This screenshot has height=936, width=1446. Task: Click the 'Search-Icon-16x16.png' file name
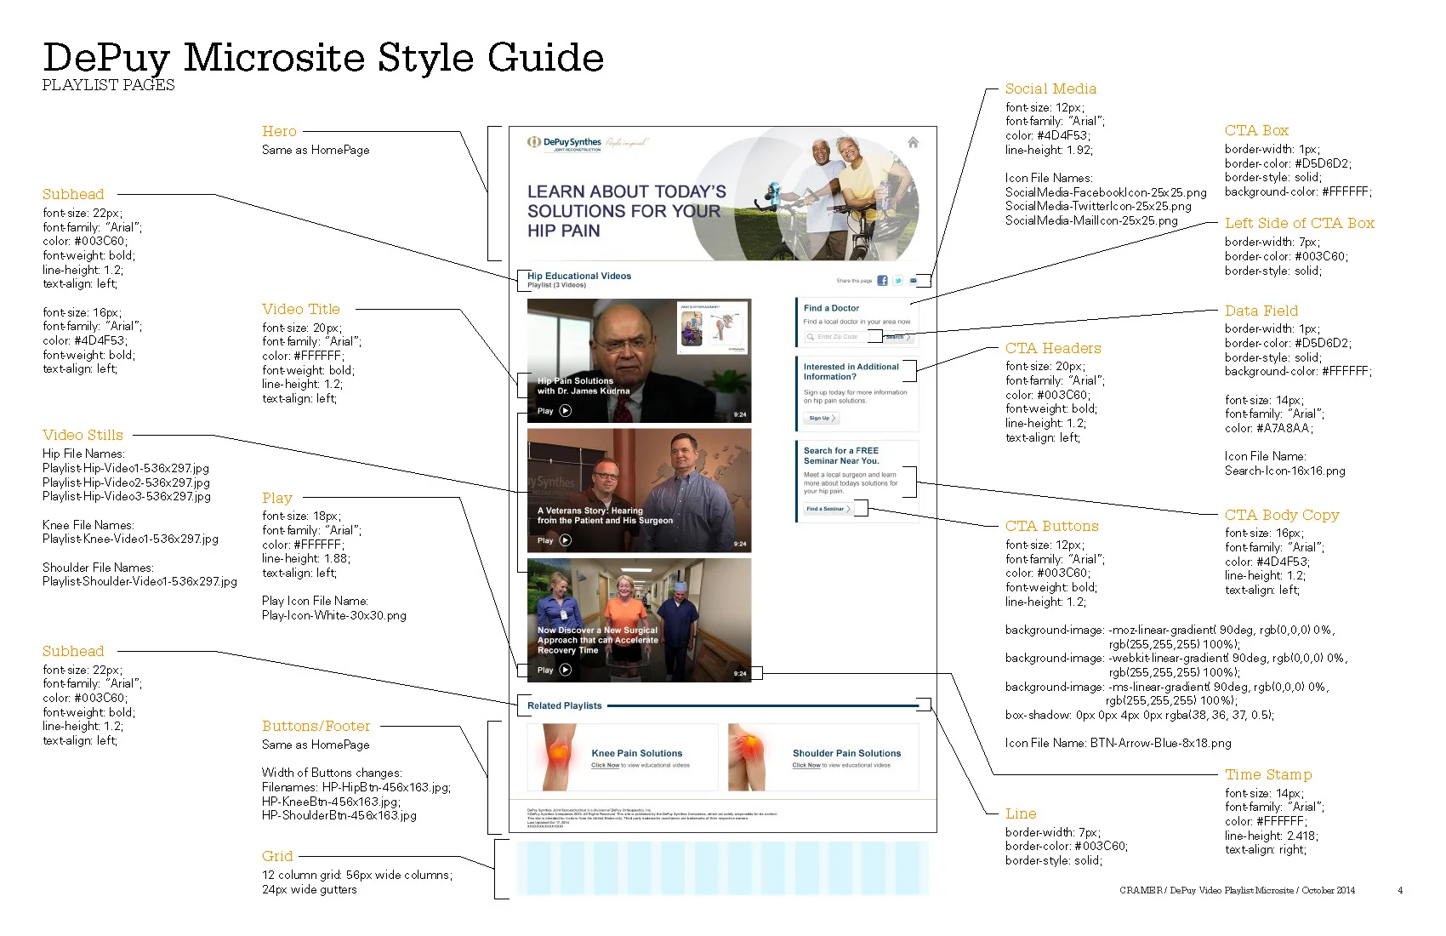[x=1284, y=471]
